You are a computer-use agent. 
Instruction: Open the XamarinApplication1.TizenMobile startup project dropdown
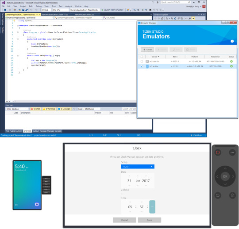tap(85, 10)
